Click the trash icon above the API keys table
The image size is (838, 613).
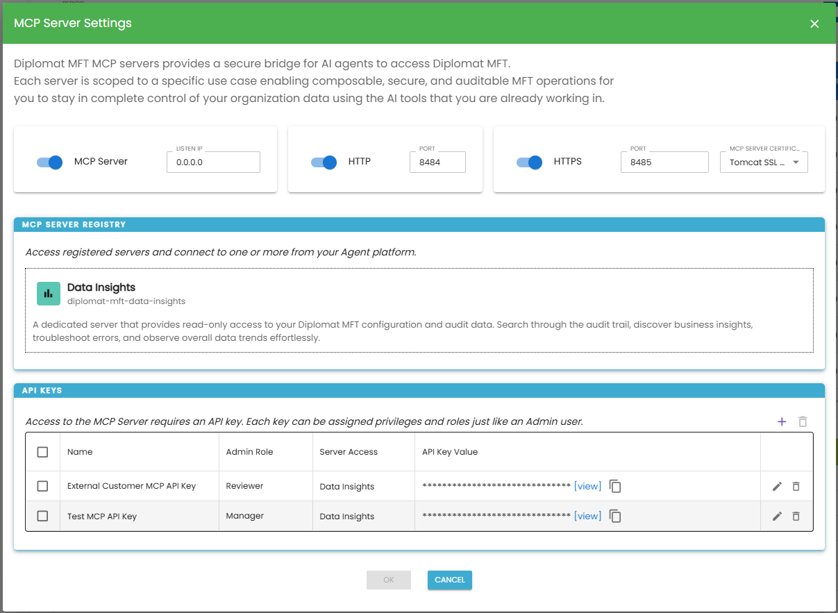(x=803, y=421)
